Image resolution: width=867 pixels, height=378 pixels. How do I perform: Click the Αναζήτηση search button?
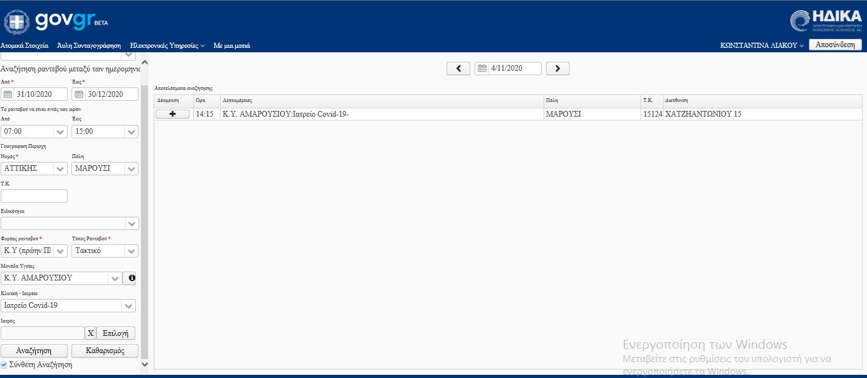tap(34, 351)
